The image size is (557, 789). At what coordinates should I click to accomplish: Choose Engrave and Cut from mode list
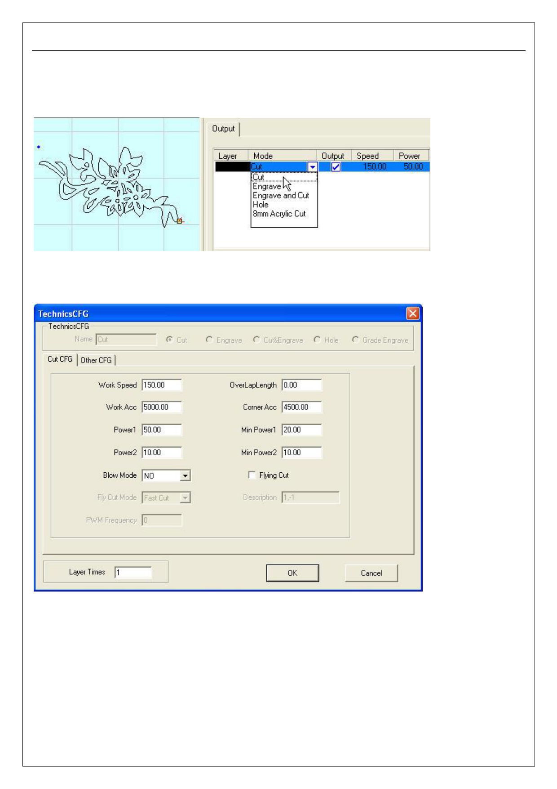281,196
